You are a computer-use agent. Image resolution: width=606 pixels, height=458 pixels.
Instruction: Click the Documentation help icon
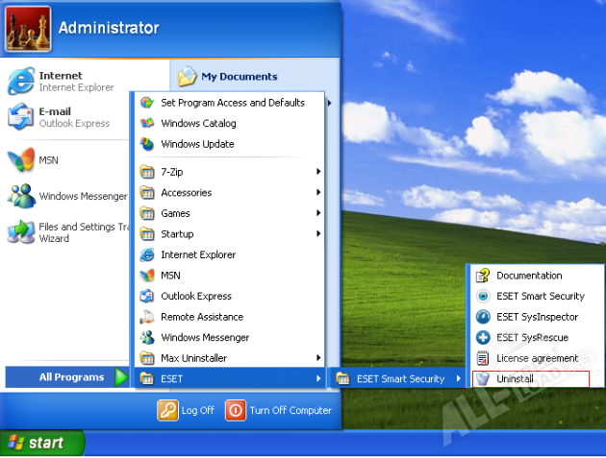483,276
